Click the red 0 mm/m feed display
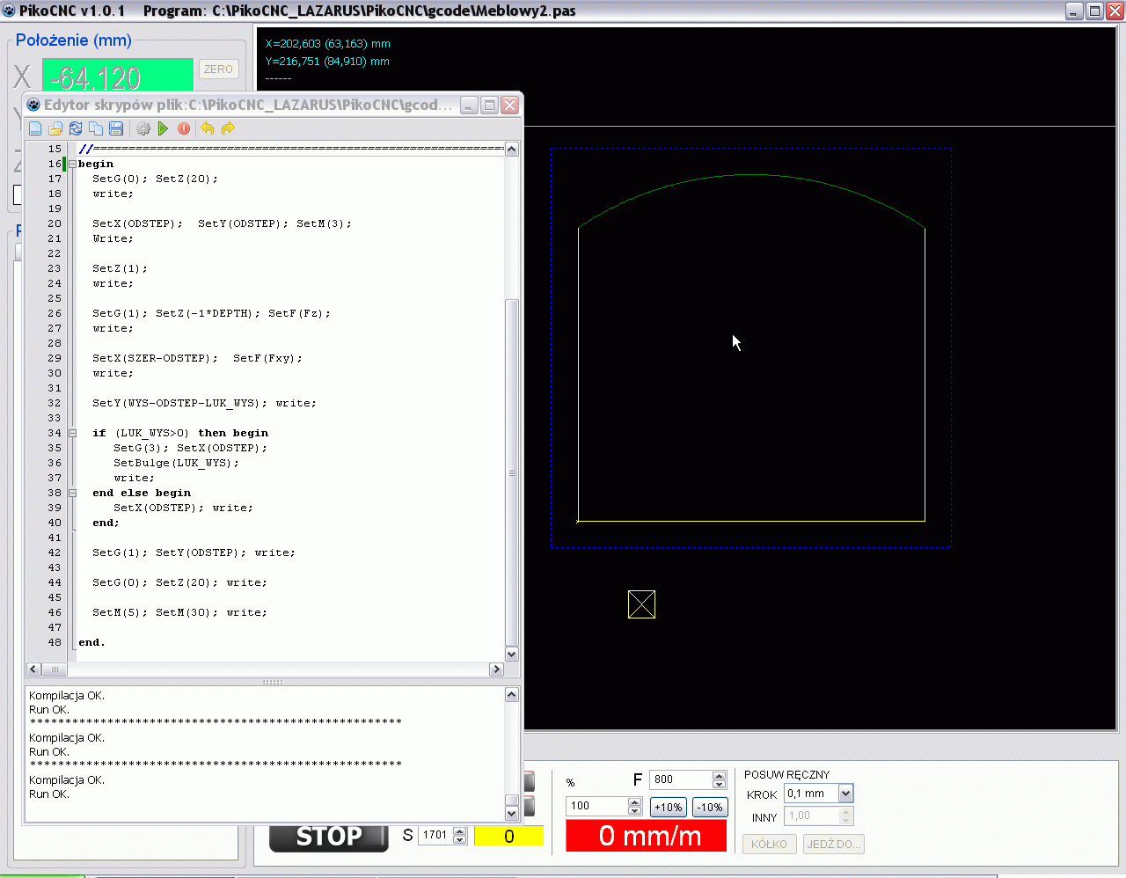 pos(647,836)
